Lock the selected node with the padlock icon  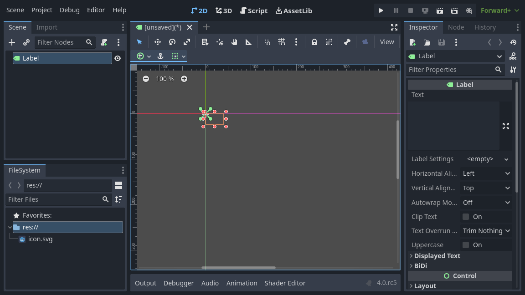click(314, 41)
